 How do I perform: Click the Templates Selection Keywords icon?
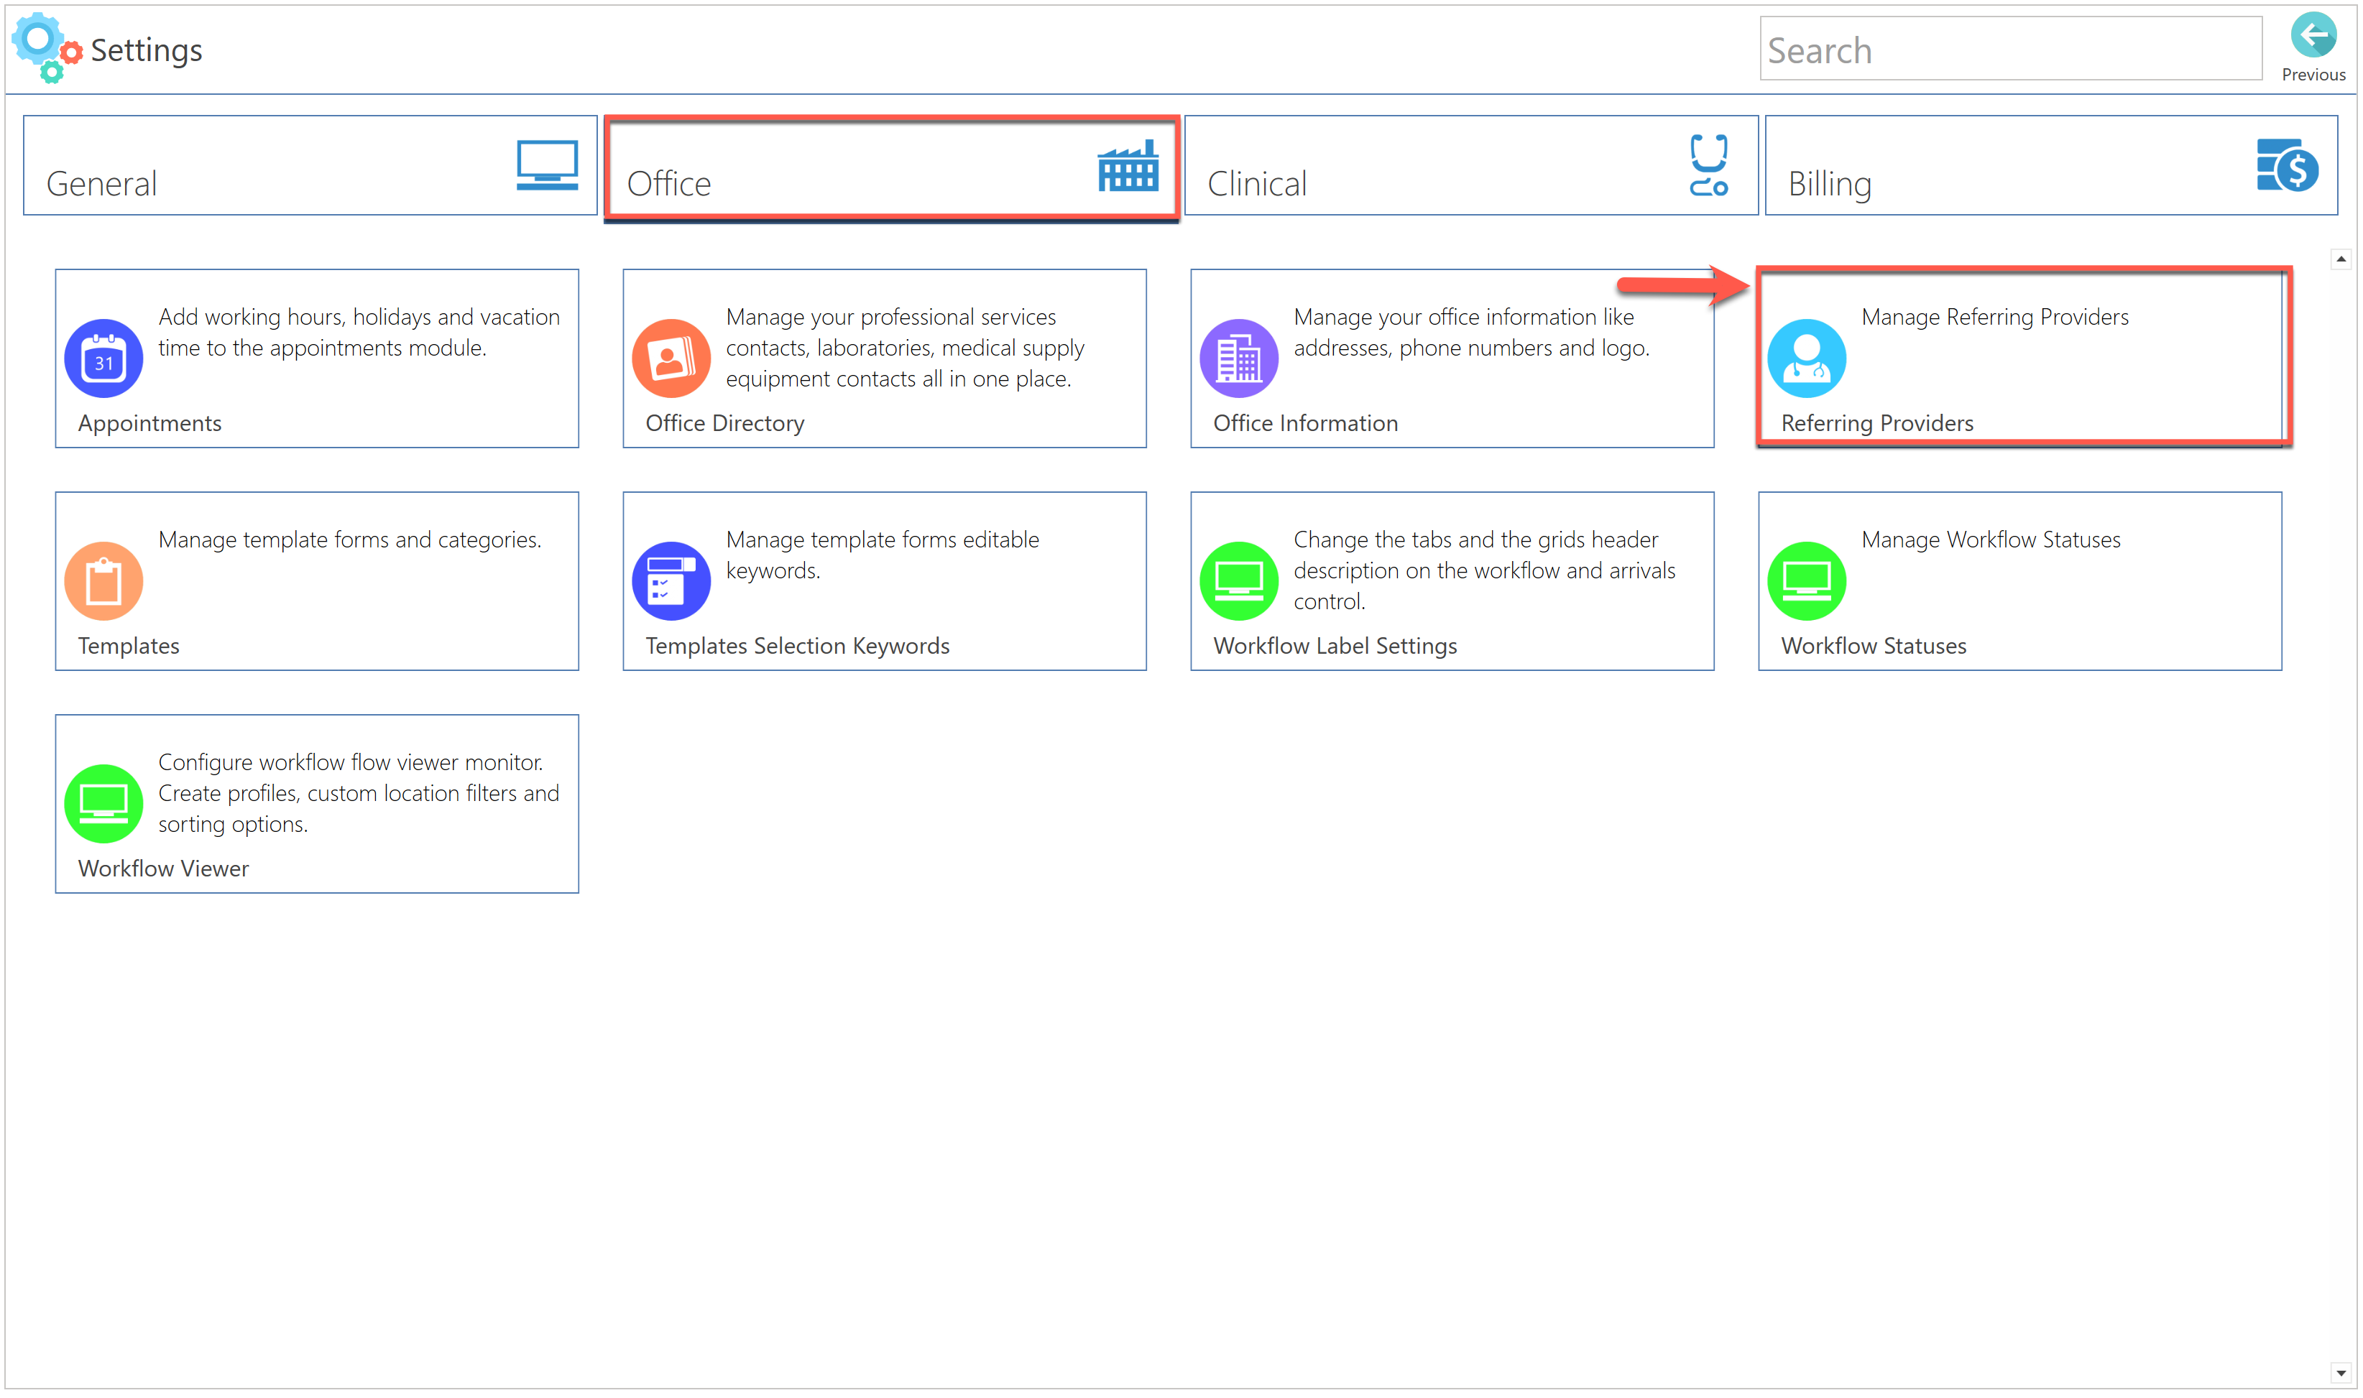671,580
